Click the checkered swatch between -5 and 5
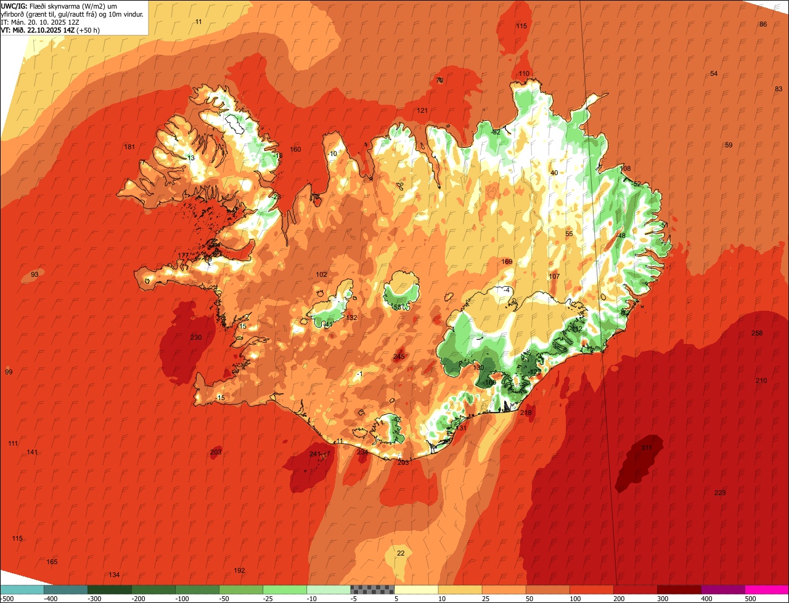The image size is (789, 603). (372, 589)
